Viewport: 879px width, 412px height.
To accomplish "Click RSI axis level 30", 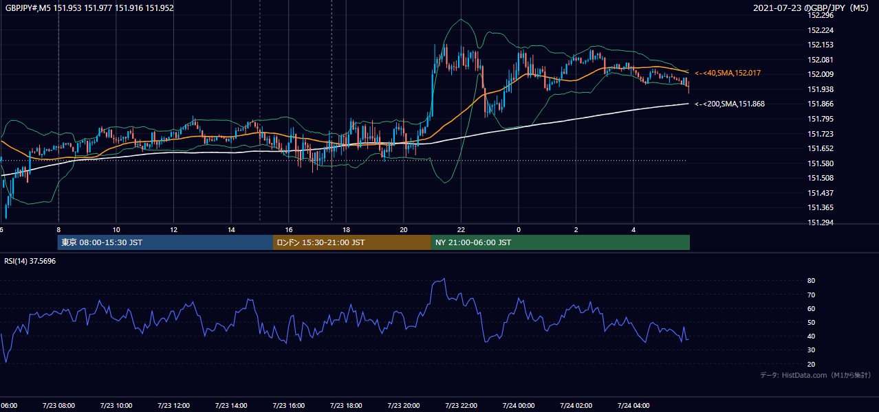I will tap(812, 350).
